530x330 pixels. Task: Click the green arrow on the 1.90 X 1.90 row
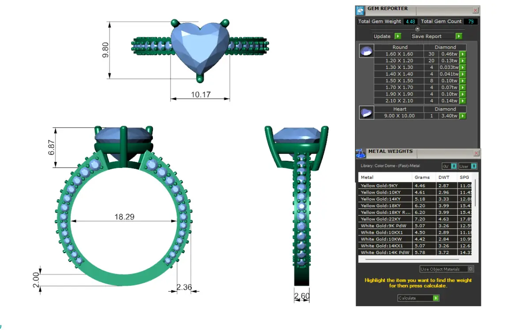point(462,94)
